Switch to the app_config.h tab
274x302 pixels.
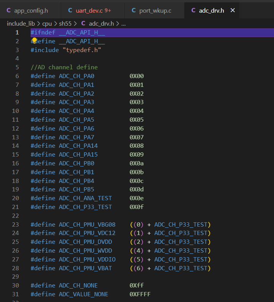tap(30, 10)
